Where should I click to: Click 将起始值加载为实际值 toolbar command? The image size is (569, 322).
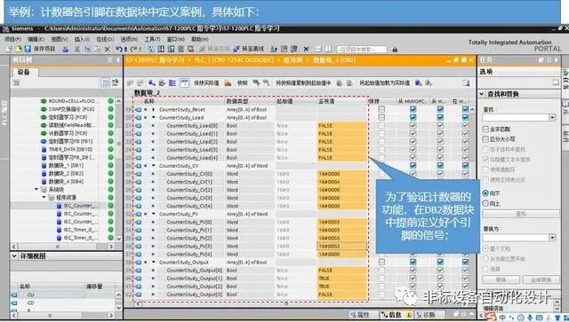point(385,83)
